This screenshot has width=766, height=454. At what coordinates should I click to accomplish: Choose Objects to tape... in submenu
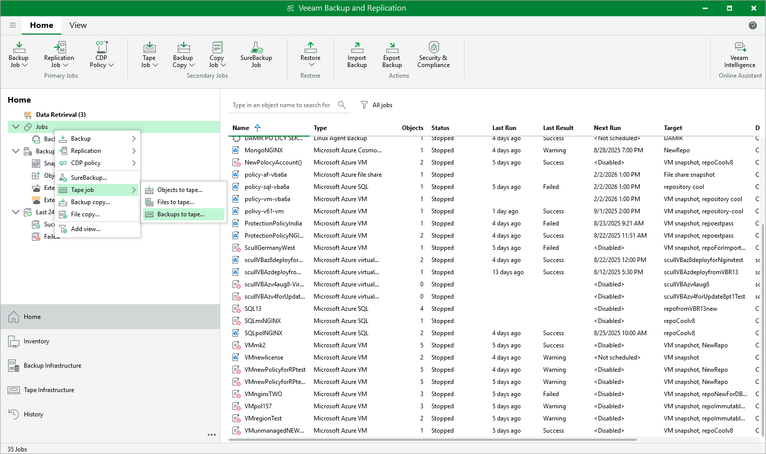coord(184,190)
